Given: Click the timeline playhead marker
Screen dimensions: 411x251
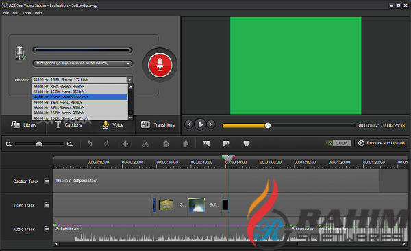Looking at the screenshot, I should coord(228,158).
